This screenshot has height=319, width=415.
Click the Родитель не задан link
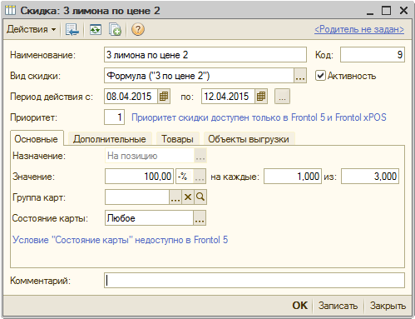pos(359,29)
